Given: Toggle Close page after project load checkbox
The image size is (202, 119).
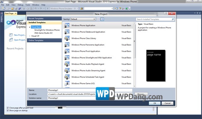Looking at the screenshot, I should 8,108.
